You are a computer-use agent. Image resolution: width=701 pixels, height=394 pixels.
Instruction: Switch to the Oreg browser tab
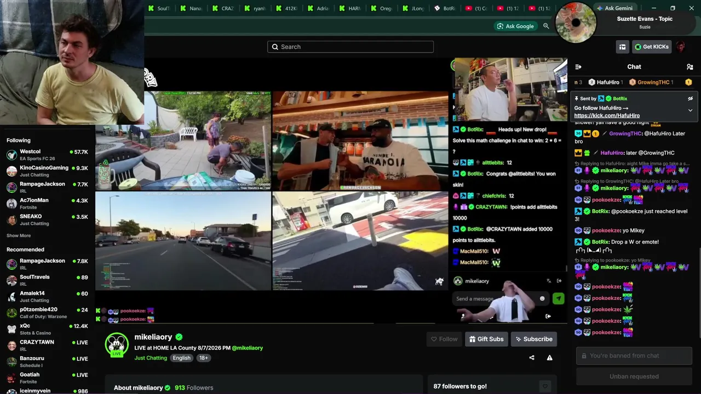[x=382, y=8]
